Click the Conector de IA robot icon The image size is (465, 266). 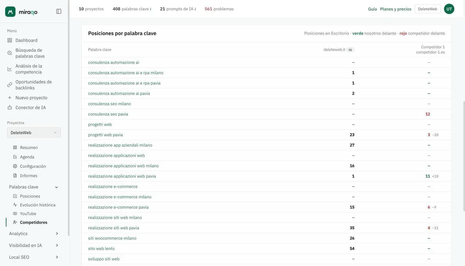point(10,108)
